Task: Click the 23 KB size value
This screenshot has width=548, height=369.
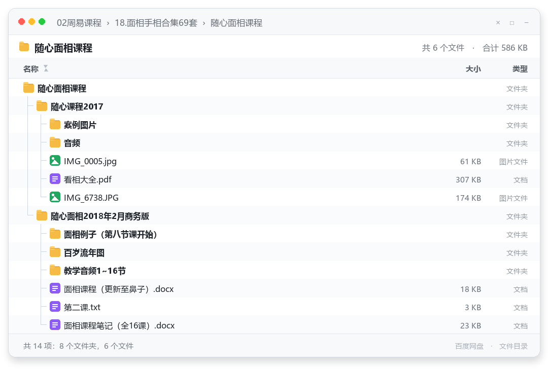Action: click(x=470, y=325)
